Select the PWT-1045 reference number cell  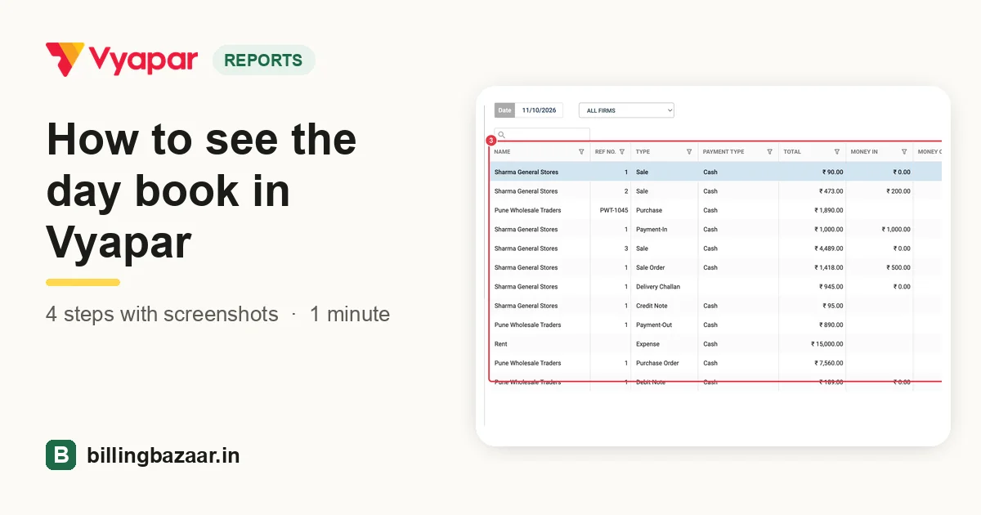614,210
